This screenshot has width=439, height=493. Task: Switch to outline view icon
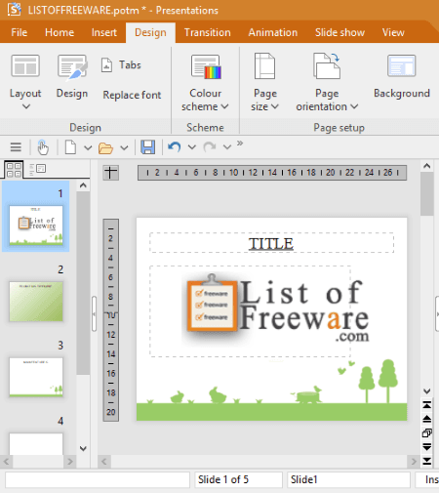(x=37, y=169)
